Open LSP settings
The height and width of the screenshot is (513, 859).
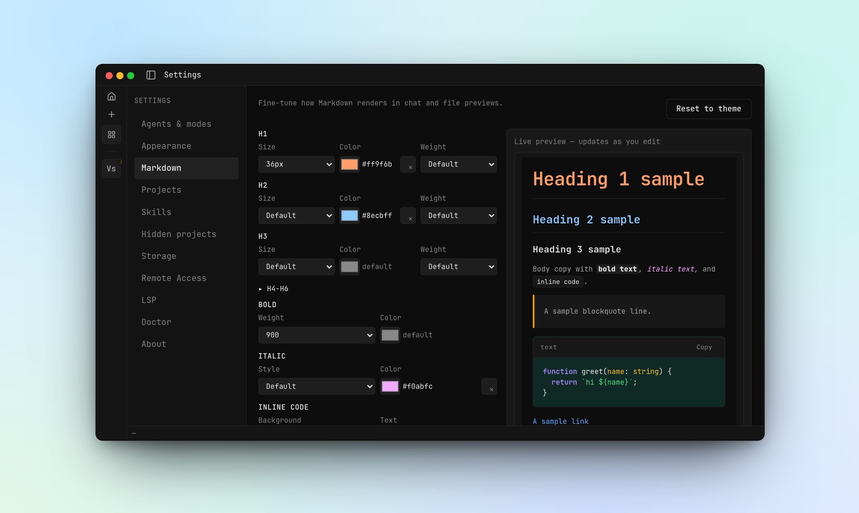tap(186, 300)
